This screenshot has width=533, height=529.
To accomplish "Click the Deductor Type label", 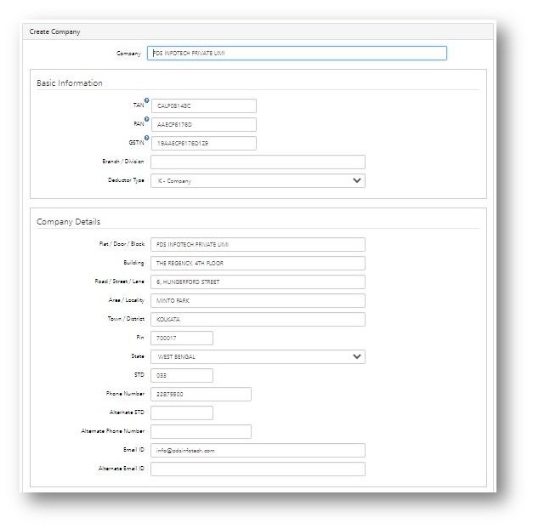I will (126, 180).
